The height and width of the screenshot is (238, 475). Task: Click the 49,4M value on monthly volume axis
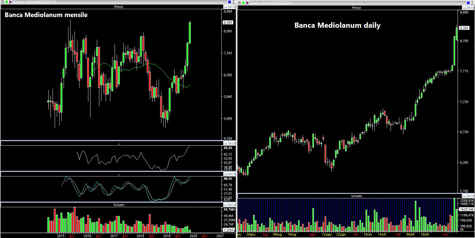229,215
